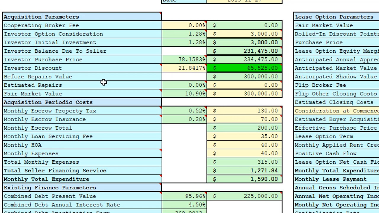
Task: Click the Estimated Repairs 0.00 dollar cell
Action: pos(245,85)
